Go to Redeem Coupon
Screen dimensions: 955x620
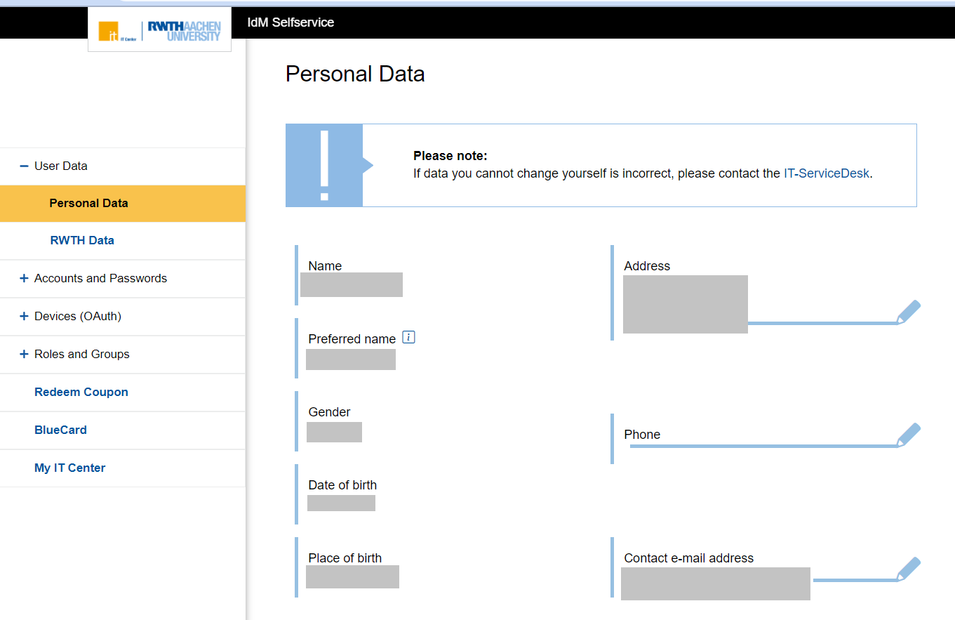point(81,392)
